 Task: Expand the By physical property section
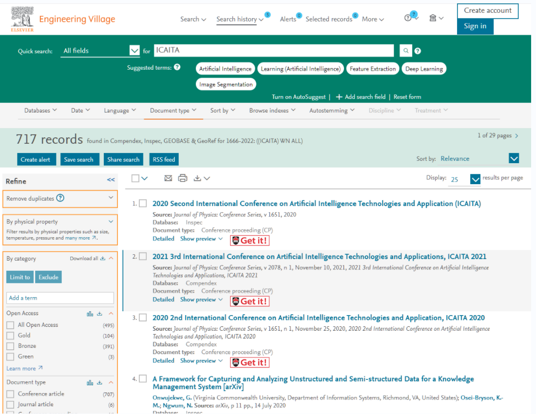tap(111, 221)
